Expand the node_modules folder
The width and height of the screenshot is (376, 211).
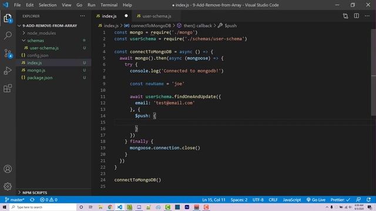coord(42,33)
